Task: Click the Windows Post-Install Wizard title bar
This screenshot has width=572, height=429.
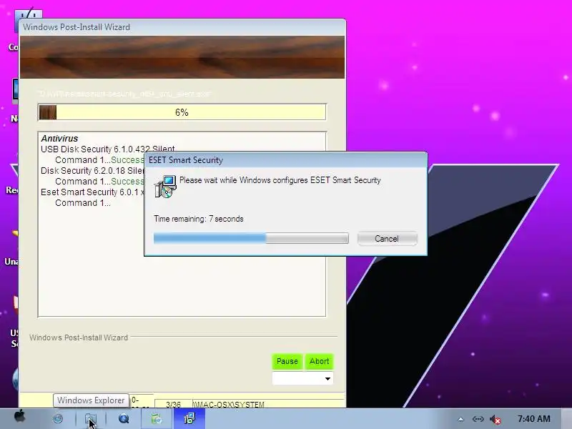Action: coord(182,27)
